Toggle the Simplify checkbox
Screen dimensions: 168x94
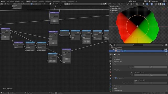point(114,59)
